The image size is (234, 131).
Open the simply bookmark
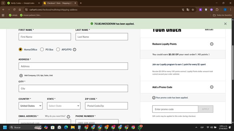(x=13, y=15)
